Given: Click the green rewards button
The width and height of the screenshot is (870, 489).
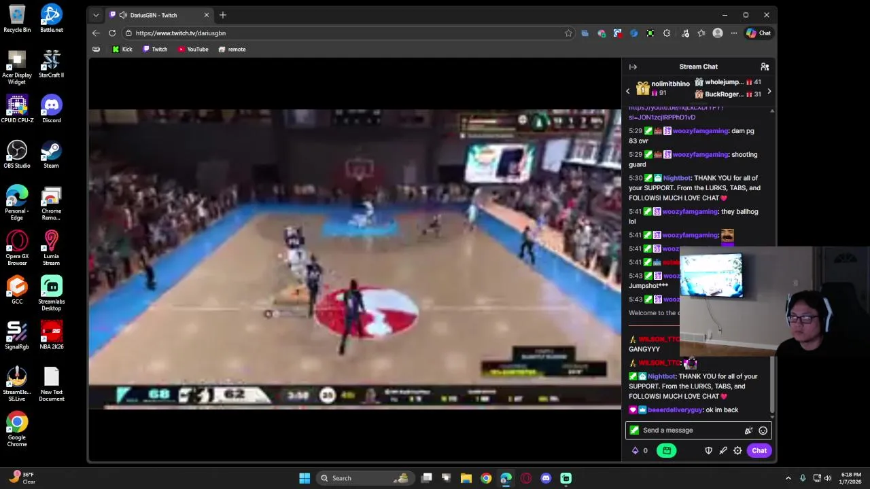Looking at the screenshot, I should click(666, 450).
